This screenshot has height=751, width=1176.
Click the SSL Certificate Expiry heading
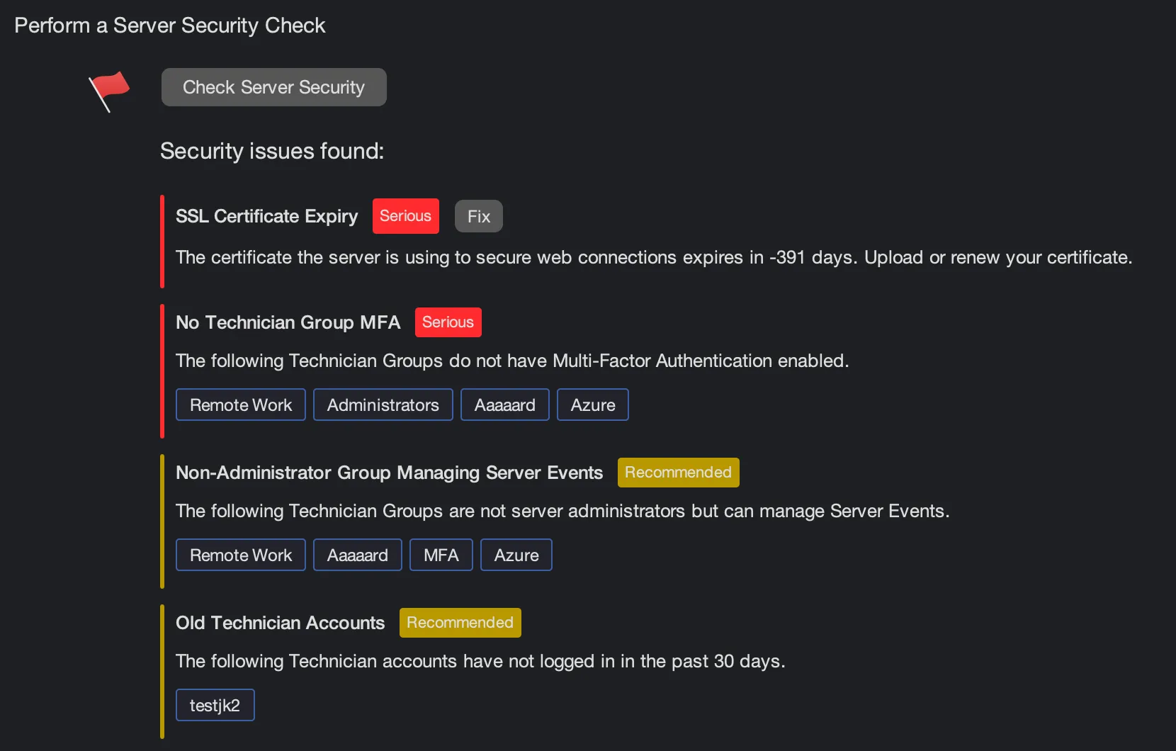point(266,216)
